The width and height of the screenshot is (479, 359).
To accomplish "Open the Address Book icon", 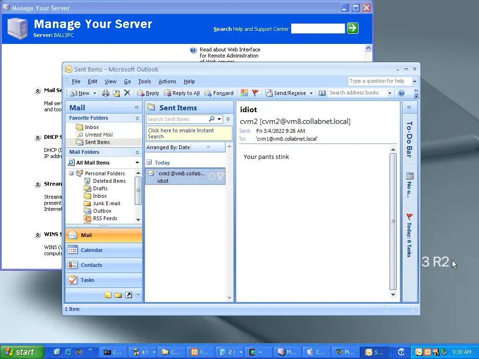I will (x=322, y=93).
